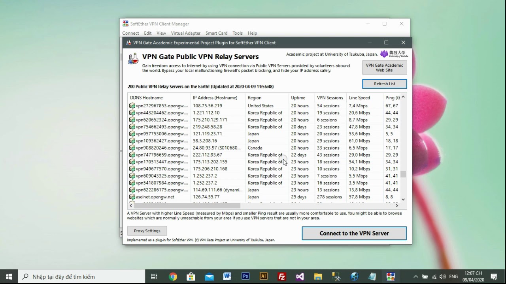Open the notification center icon

tap(494, 277)
